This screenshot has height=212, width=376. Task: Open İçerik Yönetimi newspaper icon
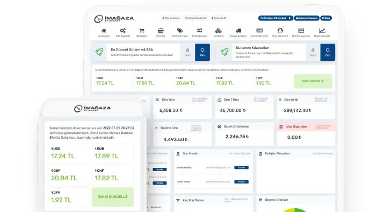point(259,31)
